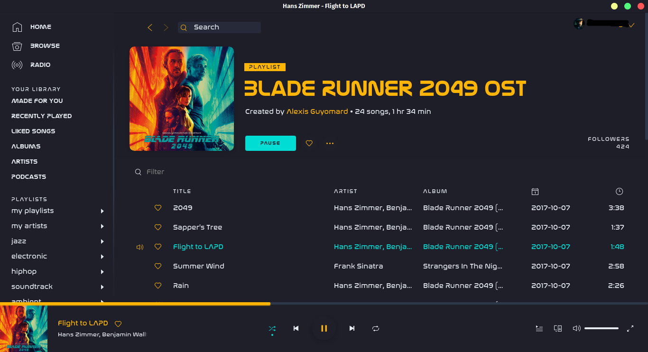648x352 pixels.
Task: Open Recently Played
Action: click(42, 116)
